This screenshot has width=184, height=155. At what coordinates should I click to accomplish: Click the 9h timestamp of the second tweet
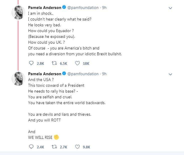coord(104,74)
